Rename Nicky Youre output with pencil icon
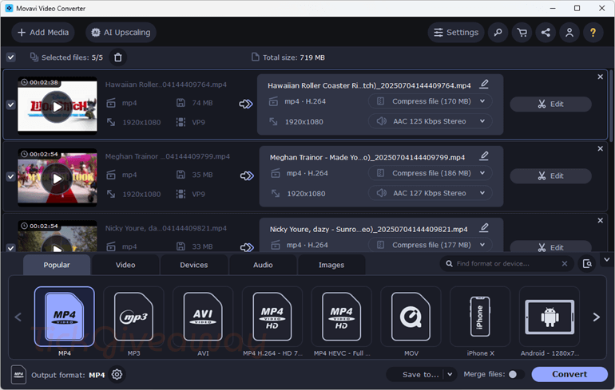This screenshot has width=615, height=390. coord(484,228)
